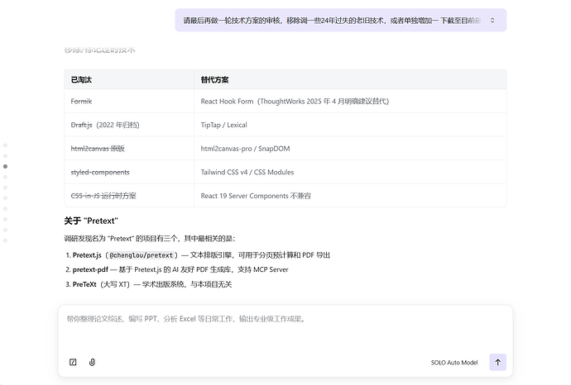Click the 替代方案 column header
This screenshot has width=571, height=385.
[x=214, y=80]
